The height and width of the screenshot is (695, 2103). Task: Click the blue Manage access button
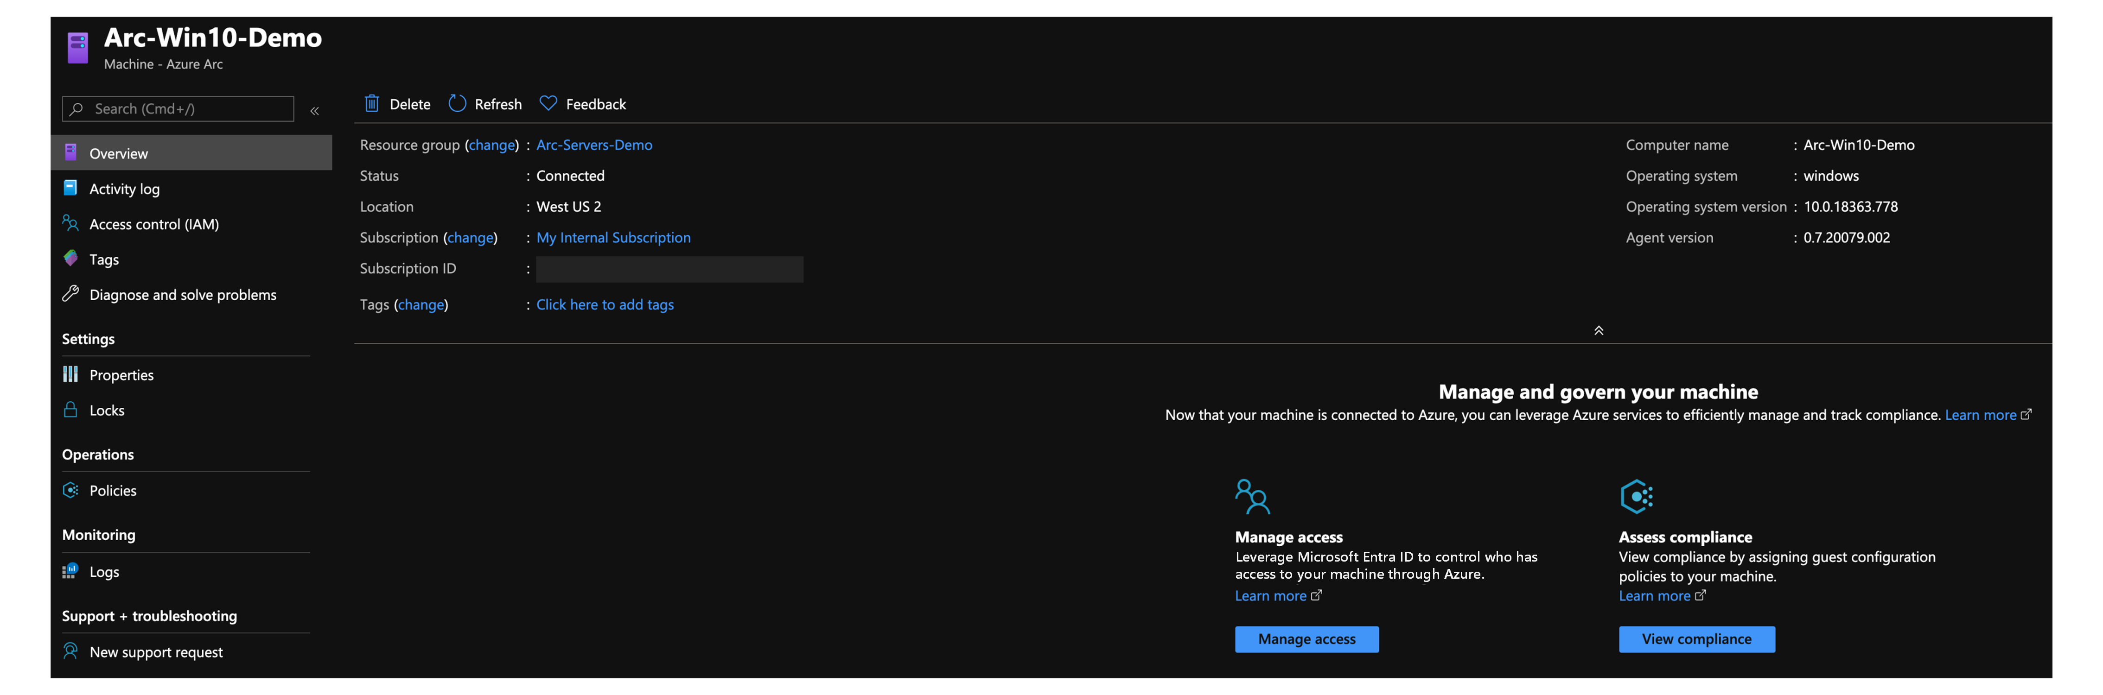click(1306, 639)
